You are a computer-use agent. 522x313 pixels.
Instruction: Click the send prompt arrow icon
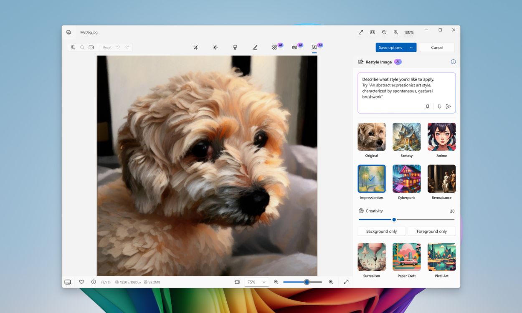point(449,106)
